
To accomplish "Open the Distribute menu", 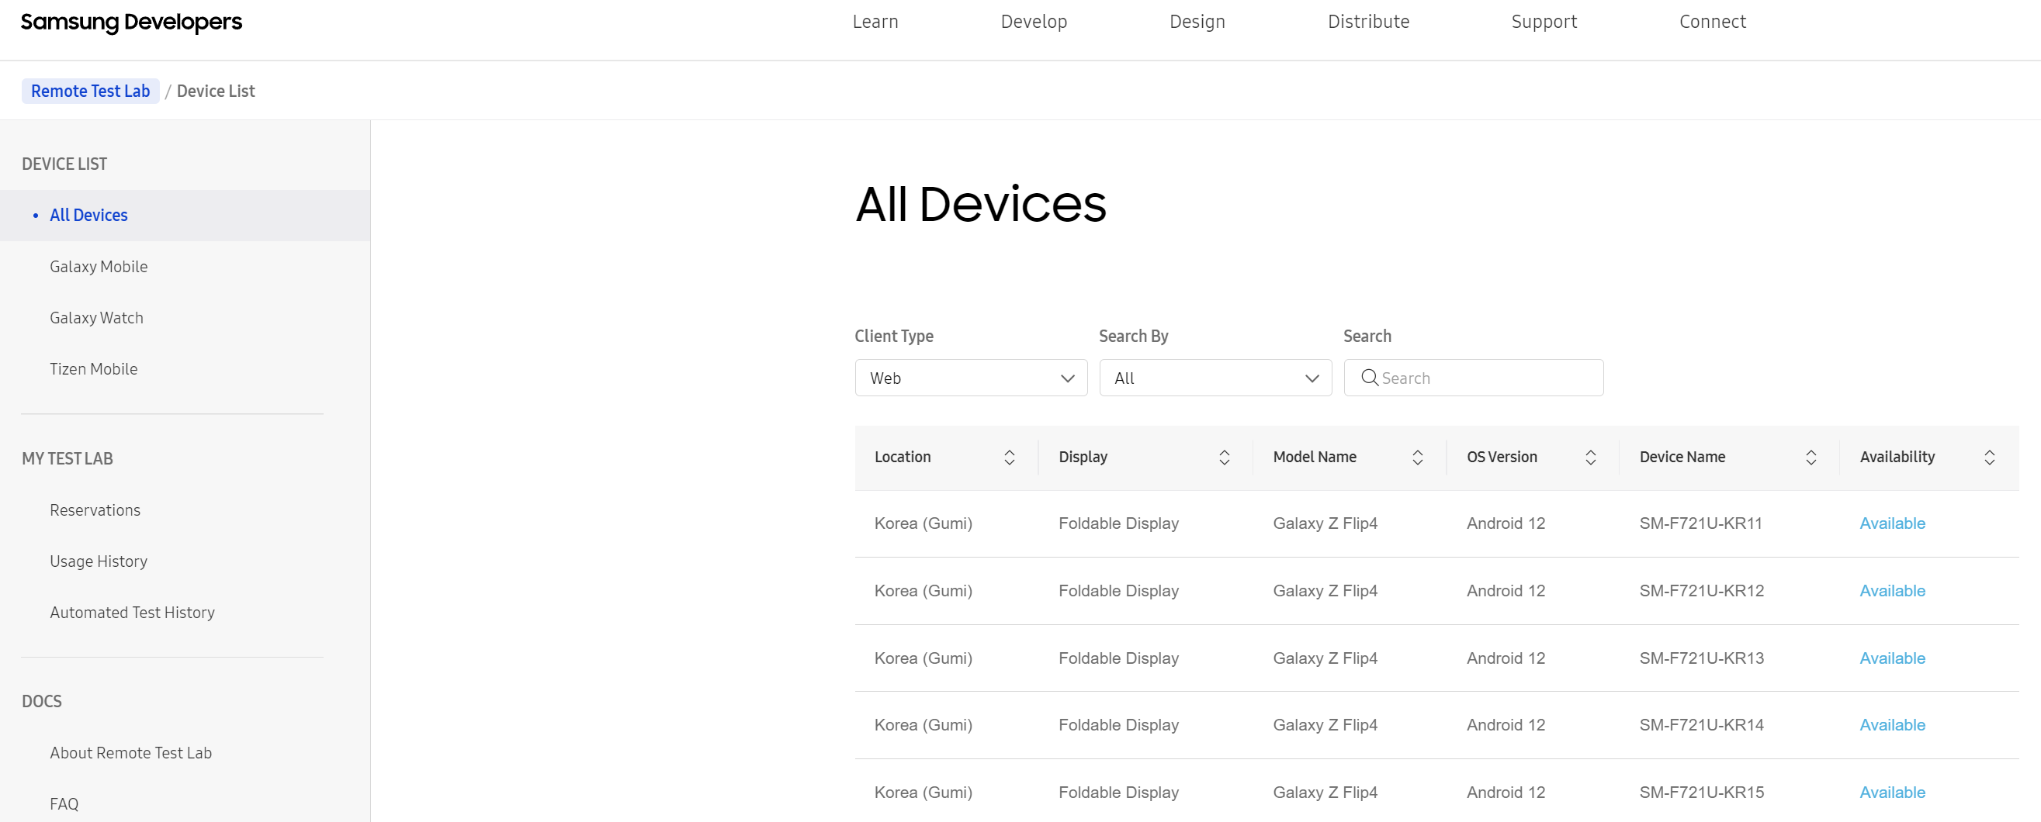I will click(1367, 22).
